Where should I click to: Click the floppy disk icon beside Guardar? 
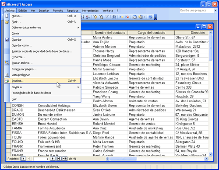7,40
